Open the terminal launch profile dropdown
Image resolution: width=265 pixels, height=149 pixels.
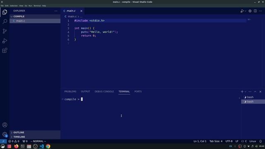click(x=246, y=92)
